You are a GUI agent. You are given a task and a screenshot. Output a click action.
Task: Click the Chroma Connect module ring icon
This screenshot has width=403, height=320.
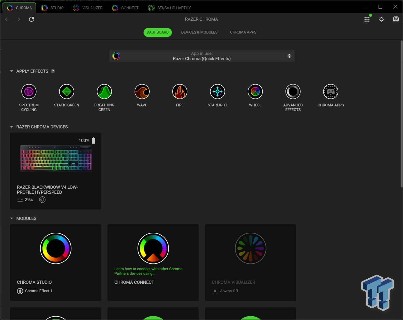click(x=153, y=248)
